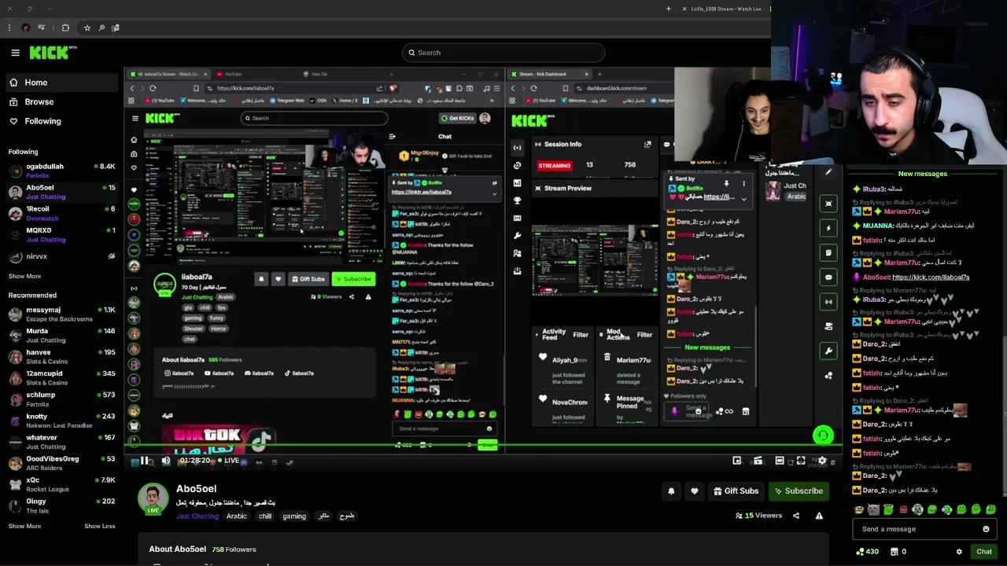1007x566 pixels.
Task: Bookmark page with browser star icon
Action: (87, 28)
